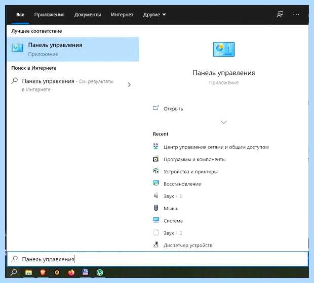Open the blue floppy-disk app on taskbar
This screenshot has height=283, width=314.
coord(85,272)
